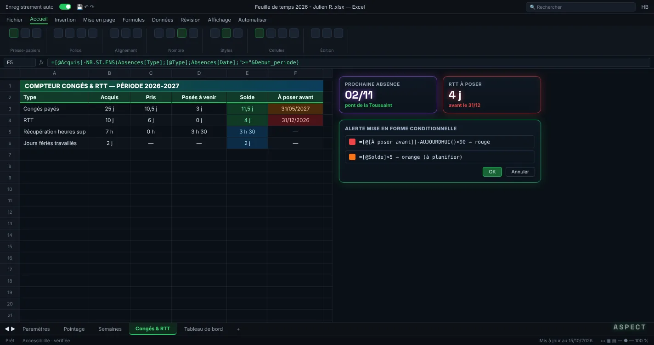Click in the Rechercher search box
This screenshot has height=345, width=654.
[581, 7]
